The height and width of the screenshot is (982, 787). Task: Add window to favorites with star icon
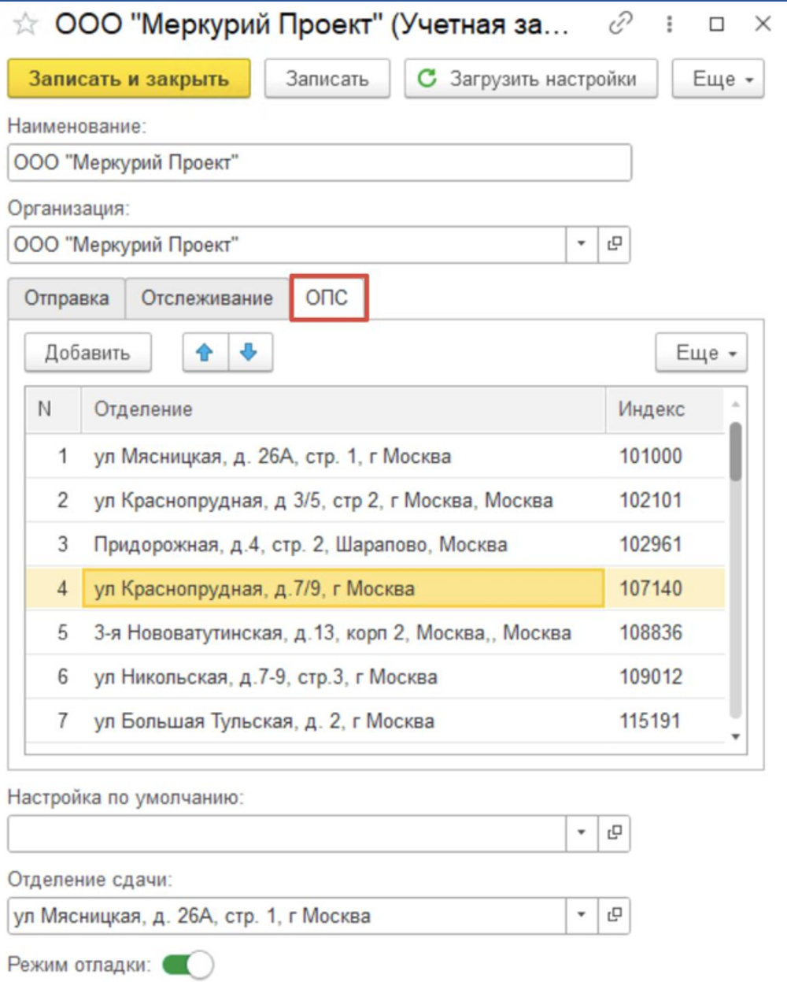(x=25, y=24)
